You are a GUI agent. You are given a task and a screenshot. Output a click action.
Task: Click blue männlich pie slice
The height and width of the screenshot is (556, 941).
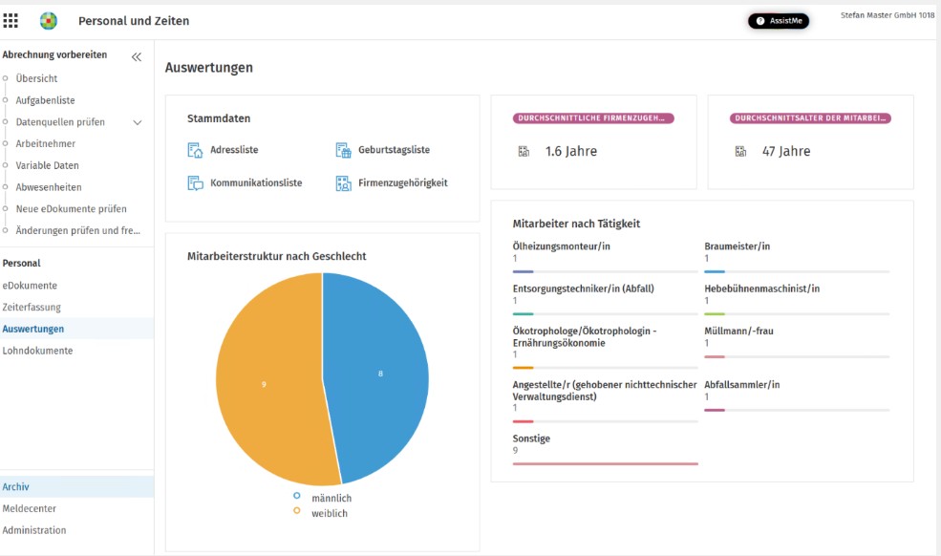378,373
